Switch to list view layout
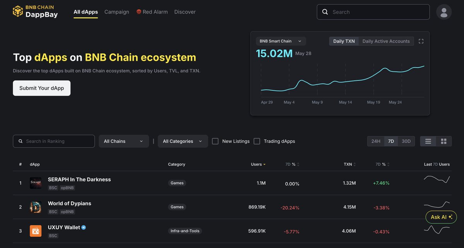Image resolution: width=464 pixels, height=248 pixels. (x=428, y=141)
